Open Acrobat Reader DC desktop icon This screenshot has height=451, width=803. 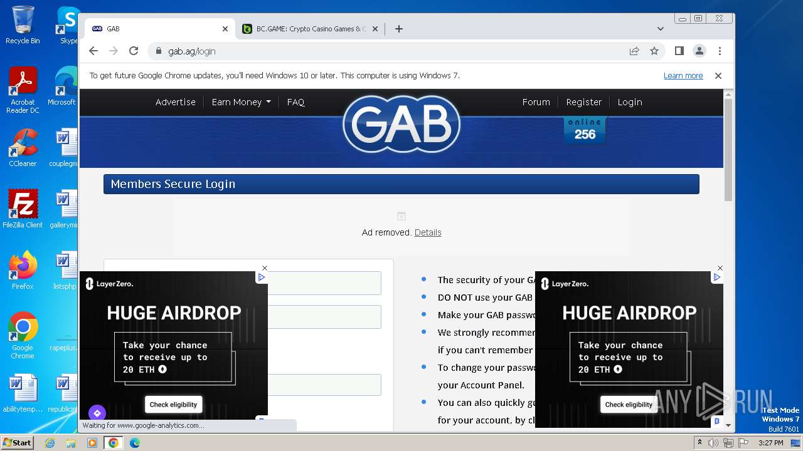(23, 90)
